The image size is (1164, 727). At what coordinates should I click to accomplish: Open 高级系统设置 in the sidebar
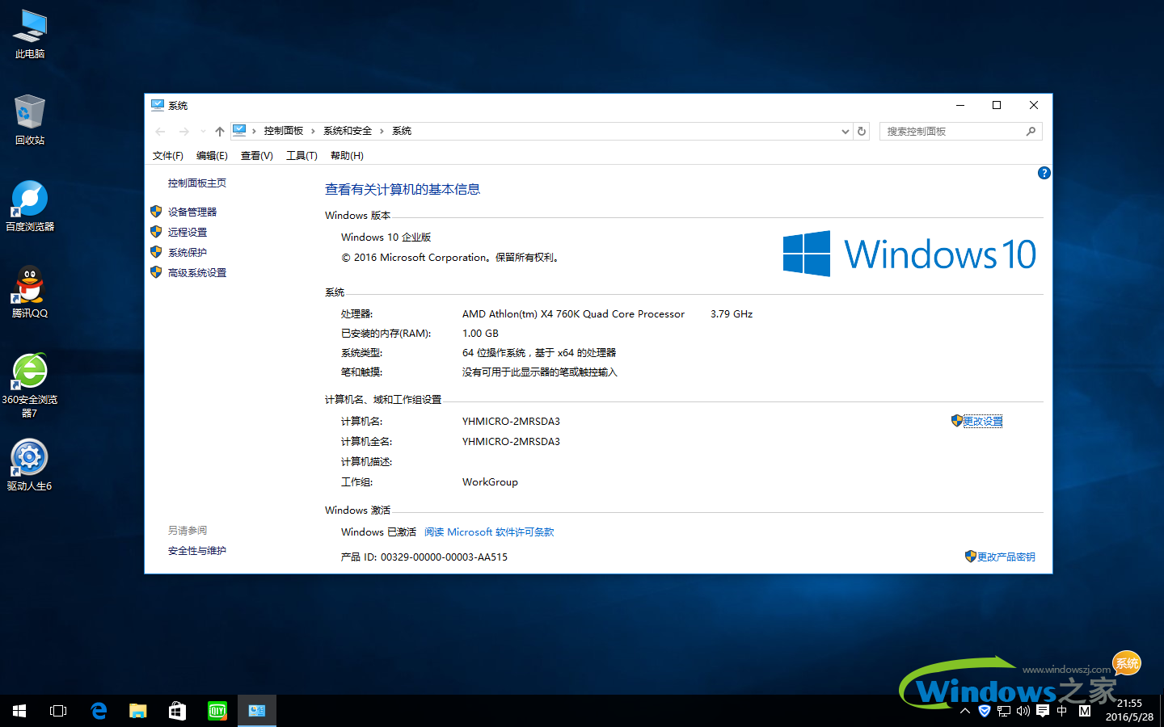197,272
